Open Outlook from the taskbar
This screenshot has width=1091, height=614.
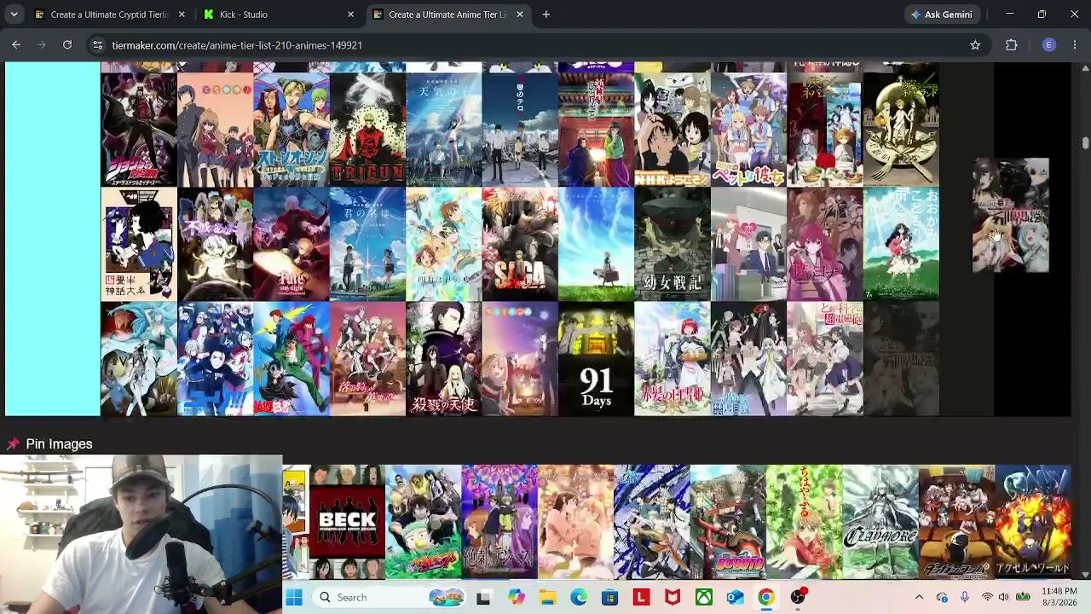(735, 598)
